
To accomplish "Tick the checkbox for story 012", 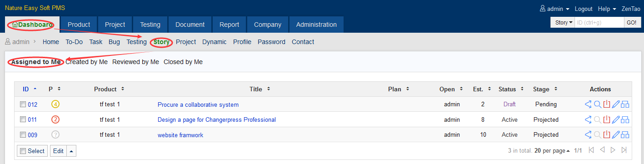I will click(x=23, y=104).
